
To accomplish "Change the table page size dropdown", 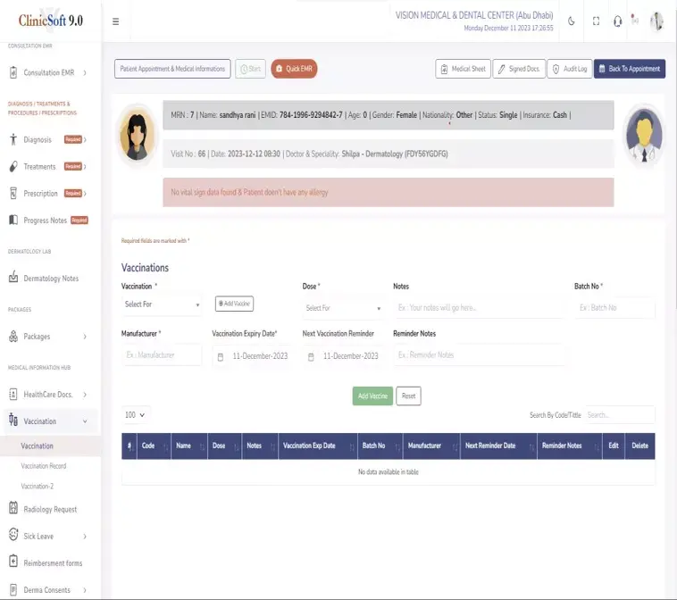I will click(136, 415).
